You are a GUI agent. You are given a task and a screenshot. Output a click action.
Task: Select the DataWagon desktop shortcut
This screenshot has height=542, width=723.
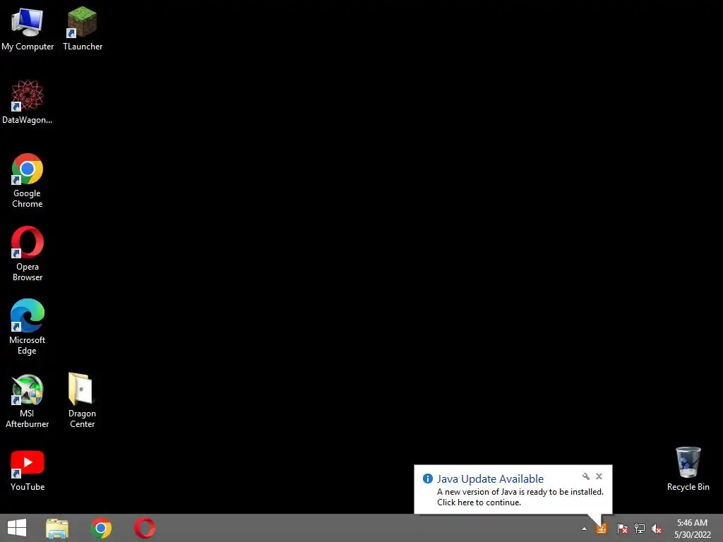pyautogui.click(x=28, y=102)
